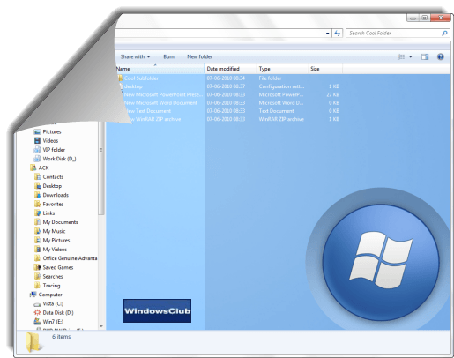This screenshot has height=358, width=454.
Task: Open the Saved Games folder icon
Action: [37, 267]
